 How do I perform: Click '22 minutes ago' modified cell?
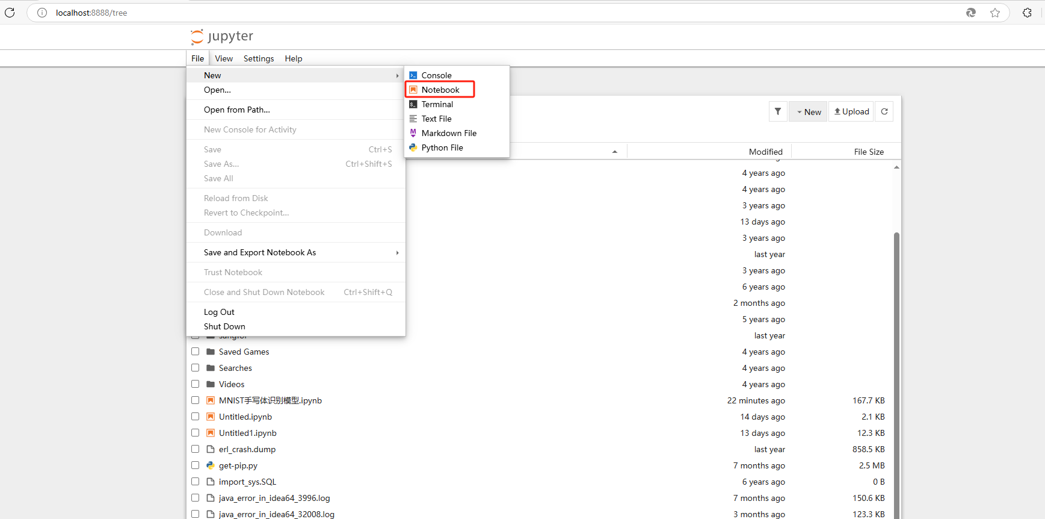pyautogui.click(x=756, y=400)
